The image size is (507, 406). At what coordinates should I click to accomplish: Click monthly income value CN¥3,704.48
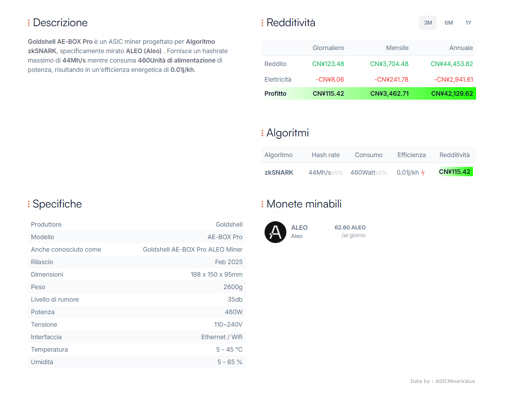[389, 64]
